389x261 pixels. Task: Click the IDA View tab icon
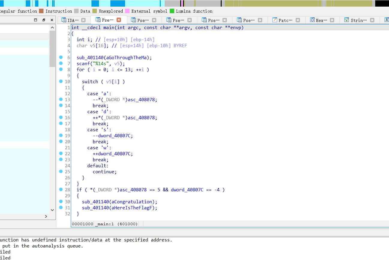tap(64, 20)
